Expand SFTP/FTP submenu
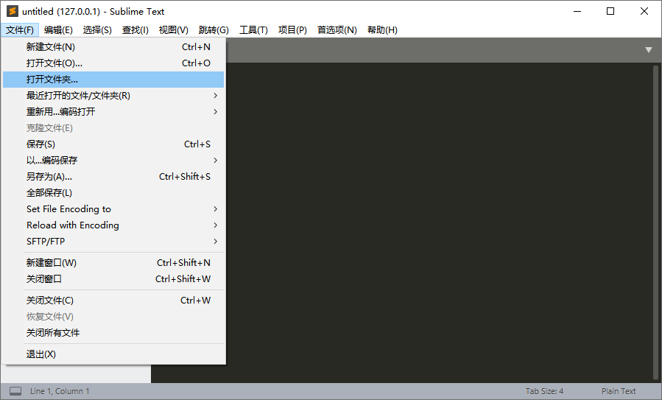Screen dimensions: 662x400 (113, 242)
